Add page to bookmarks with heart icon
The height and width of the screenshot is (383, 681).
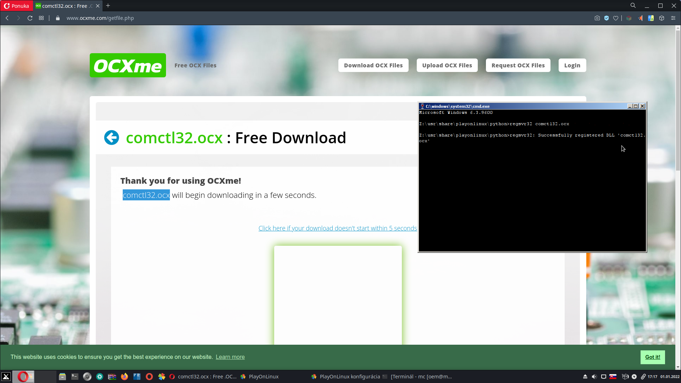(616, 18)
